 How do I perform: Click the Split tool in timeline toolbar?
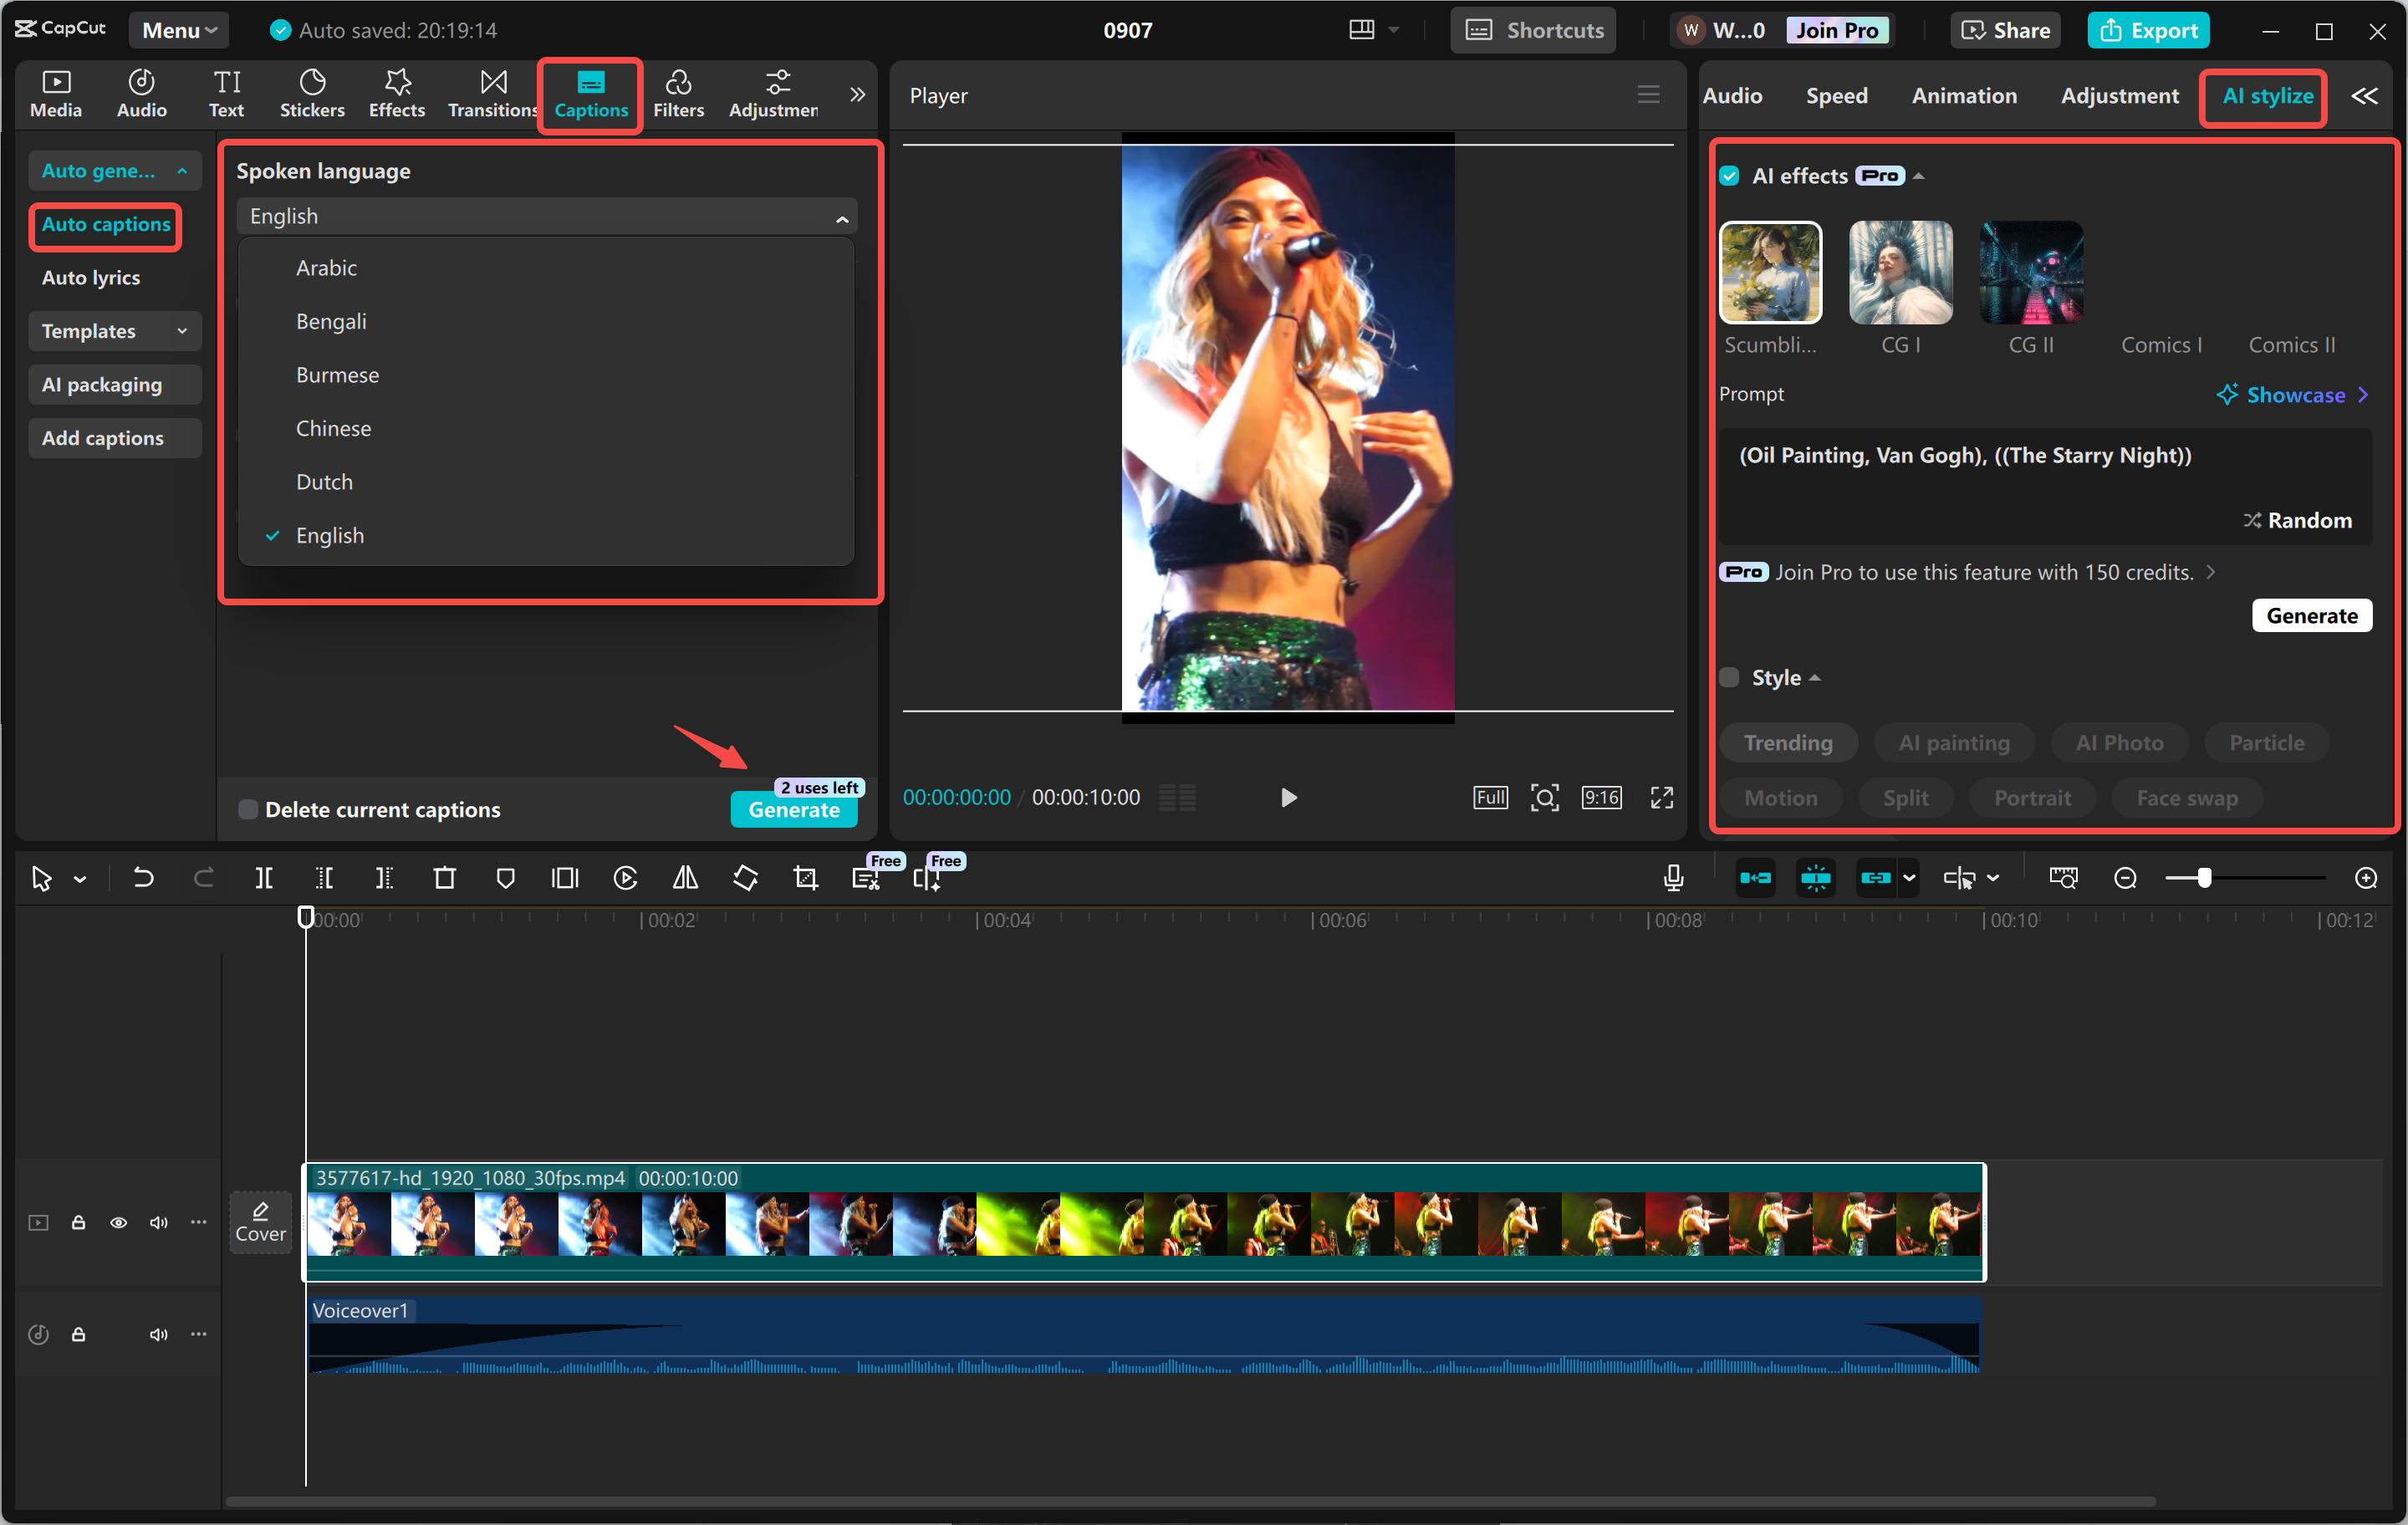(264, 878)
